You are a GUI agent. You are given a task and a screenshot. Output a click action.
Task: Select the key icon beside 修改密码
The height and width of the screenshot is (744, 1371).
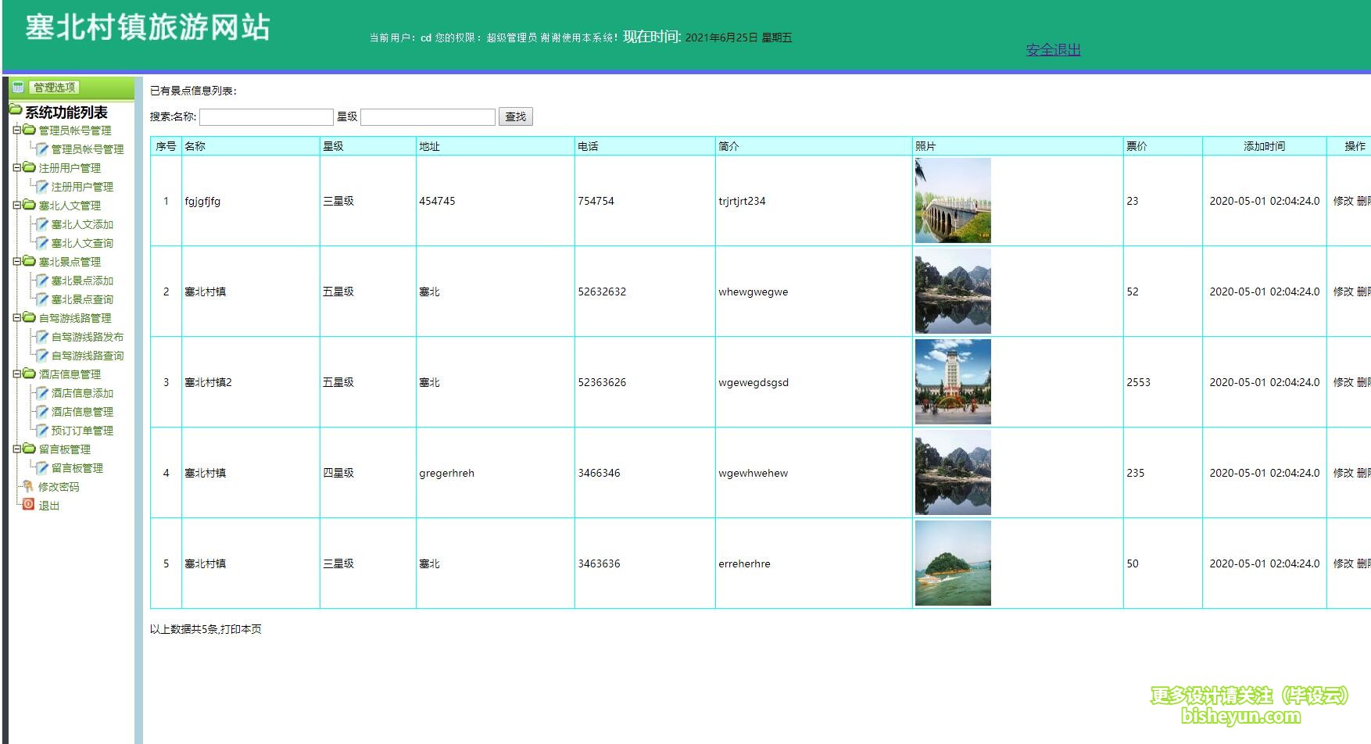[27, 487]
